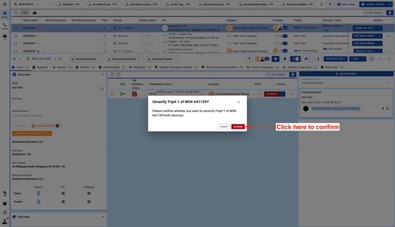Download the Screen_Shot attachment
This screenshot has width=395, height=227.
[x=383, y=109]
